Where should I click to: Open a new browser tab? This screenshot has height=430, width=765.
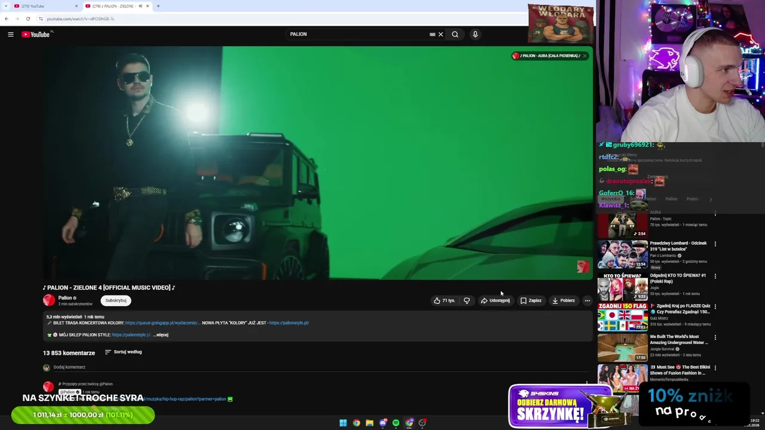(158, 6)
